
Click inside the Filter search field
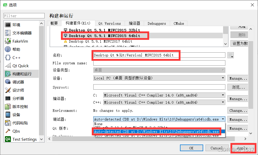click(24, 16)
